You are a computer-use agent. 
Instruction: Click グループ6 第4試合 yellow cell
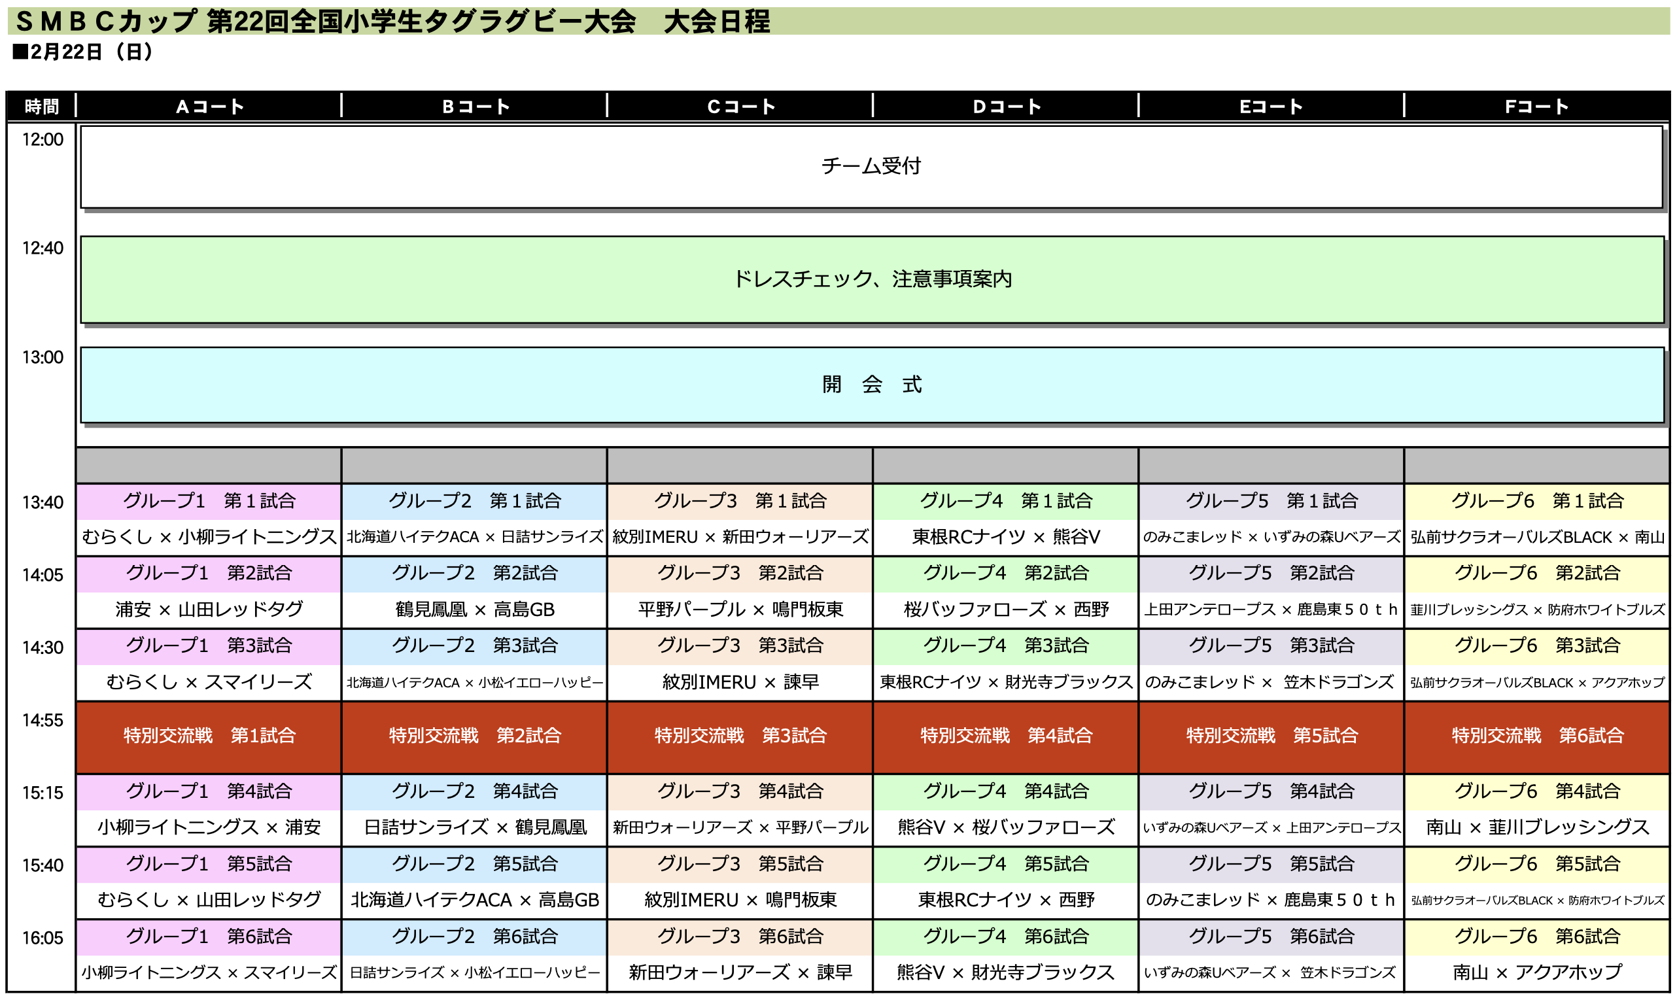click(x=1536, y=791)
